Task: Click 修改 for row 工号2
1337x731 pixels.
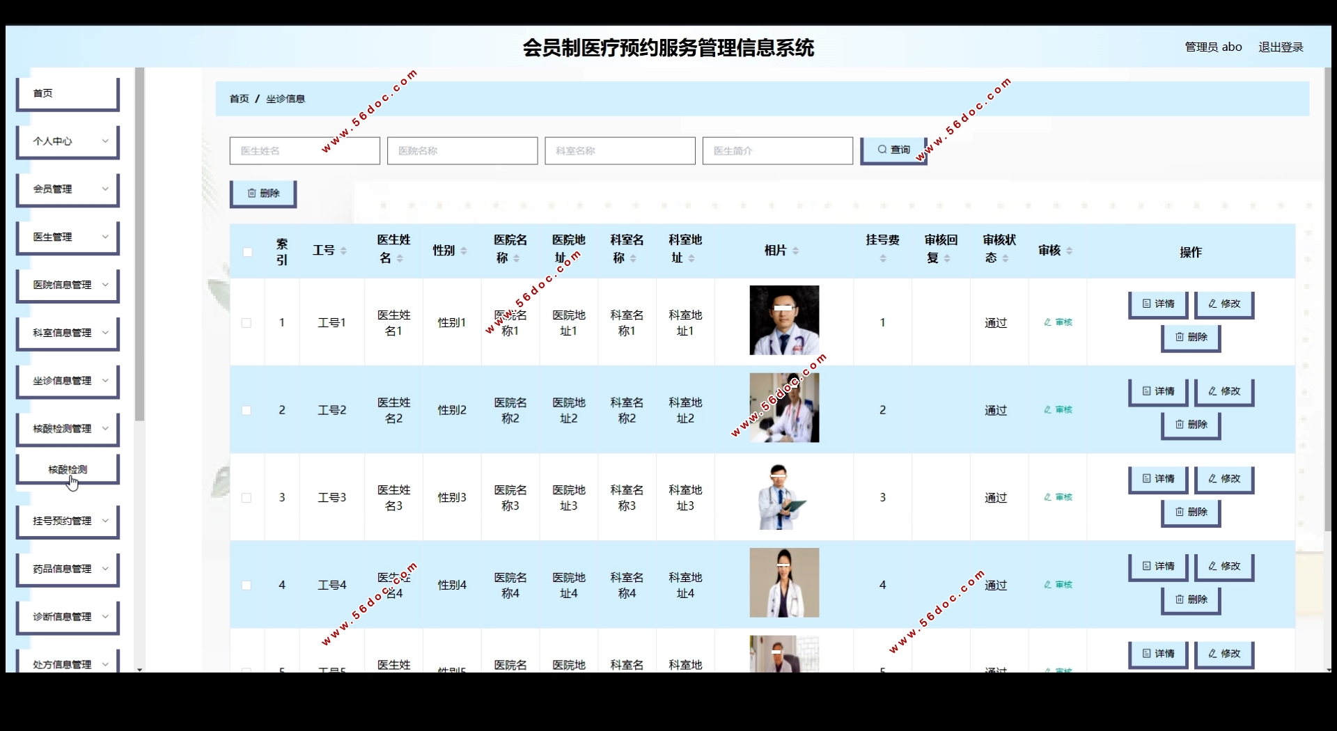Action: [1224, 392]
